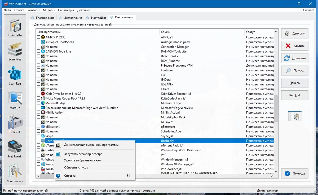
Task: Open the Правка menu
Action: [x=19, y=10]
